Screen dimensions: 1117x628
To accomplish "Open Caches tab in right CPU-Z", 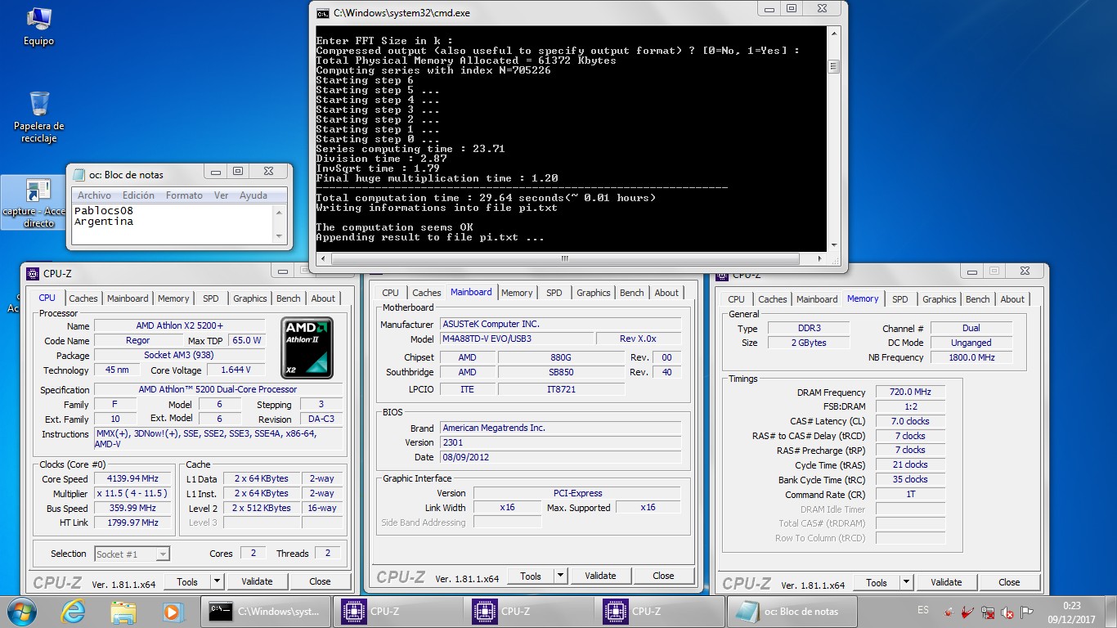I will click(773, 299).
